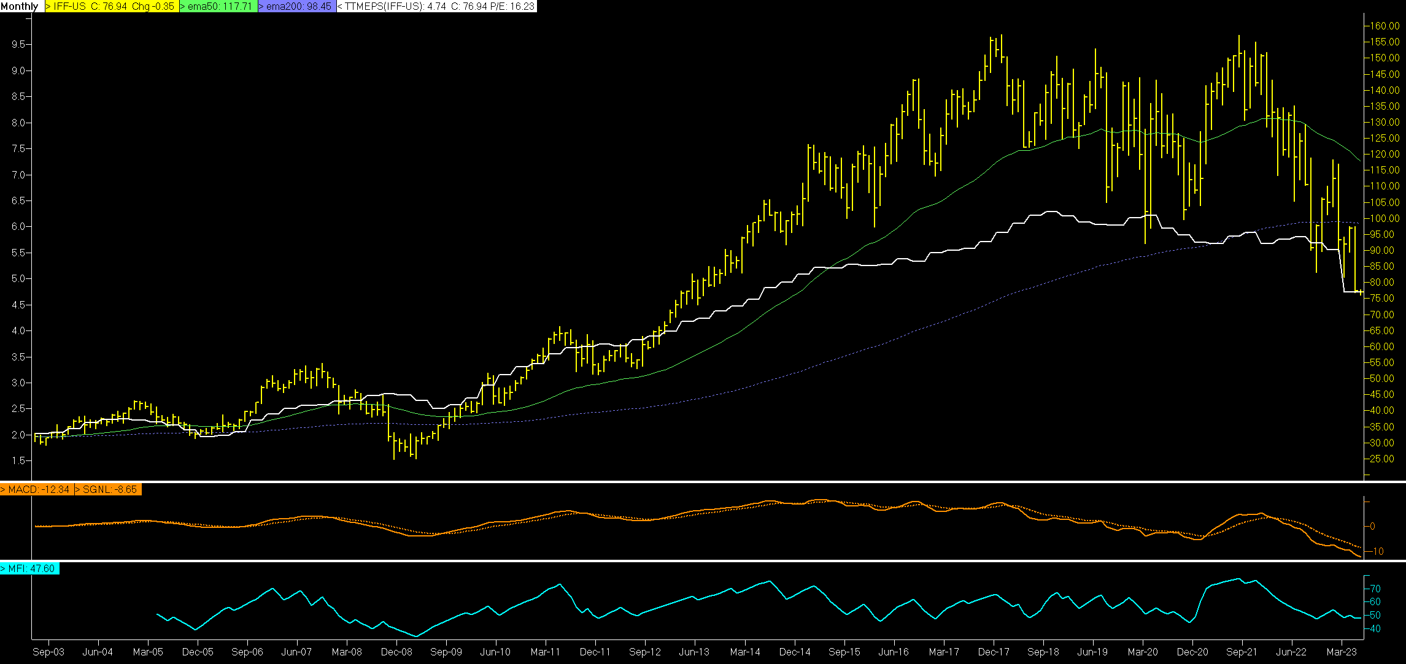The height and width of the screenshot is (664, 1406).
Task: Click the Mar-20 date axis label
Action: tap(1143, 652)
